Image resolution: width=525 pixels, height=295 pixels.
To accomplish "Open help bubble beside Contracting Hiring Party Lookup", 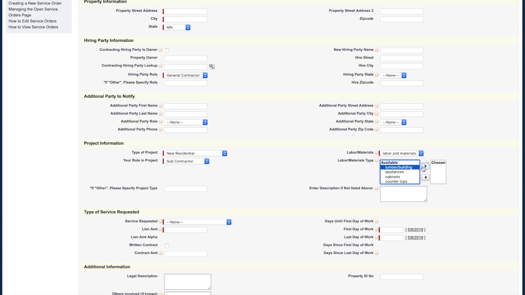I will pos(160,66).
